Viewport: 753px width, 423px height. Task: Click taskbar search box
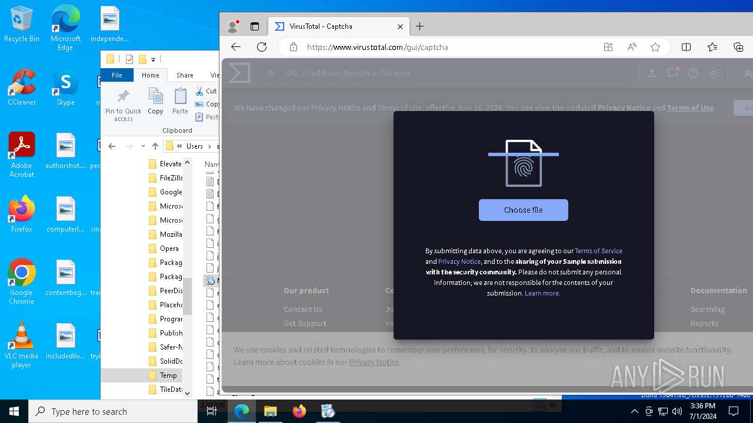pyautogui.click(x=113, y=411)
